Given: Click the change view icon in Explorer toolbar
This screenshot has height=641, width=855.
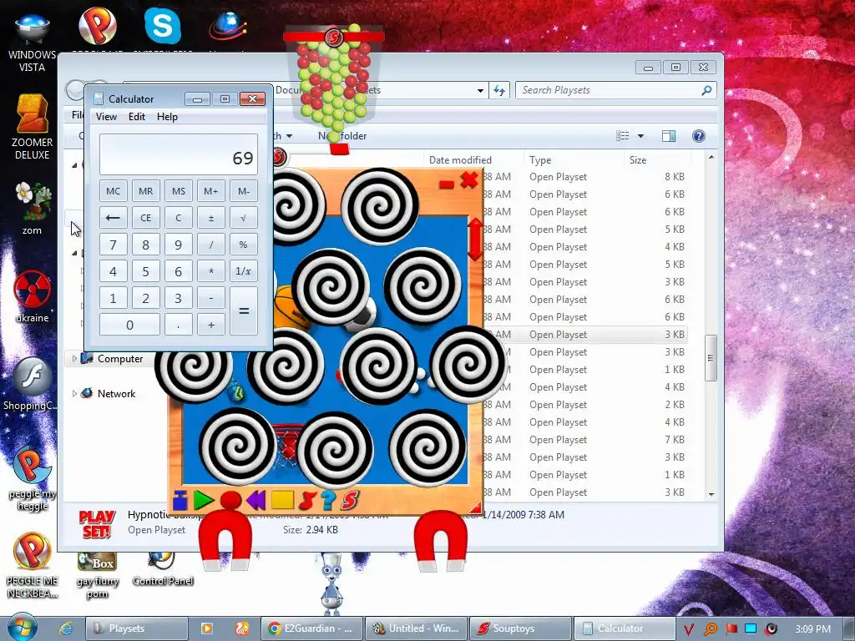Looking at the screenshot, I should pos(623,136).
